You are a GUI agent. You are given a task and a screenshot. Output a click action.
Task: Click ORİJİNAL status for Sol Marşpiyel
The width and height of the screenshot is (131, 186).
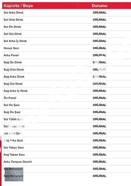point(100,169)
